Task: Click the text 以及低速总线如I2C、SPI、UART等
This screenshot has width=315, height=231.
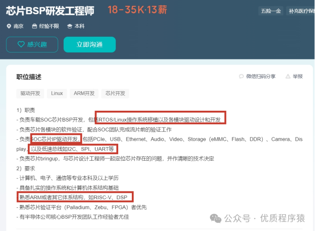Action: (x=73, y=149)
